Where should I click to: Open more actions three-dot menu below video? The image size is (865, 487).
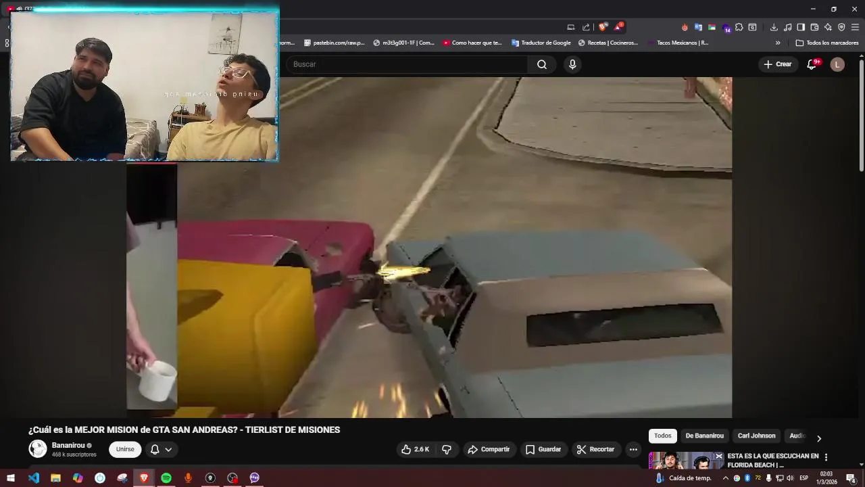point(633,449)
